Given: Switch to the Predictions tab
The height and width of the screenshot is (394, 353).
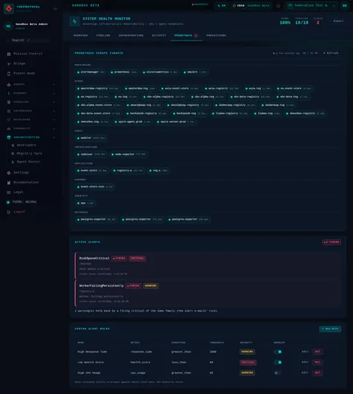Looking at the screenshot, I should click(216, 35).
